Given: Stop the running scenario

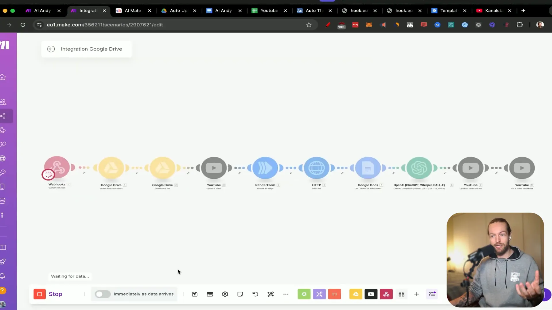Looking at the screenshot, I should (x=48, y=294).
